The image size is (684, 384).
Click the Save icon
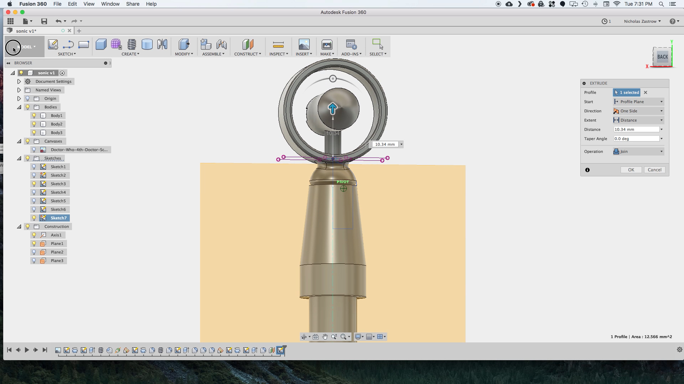(x=44, y=21)
